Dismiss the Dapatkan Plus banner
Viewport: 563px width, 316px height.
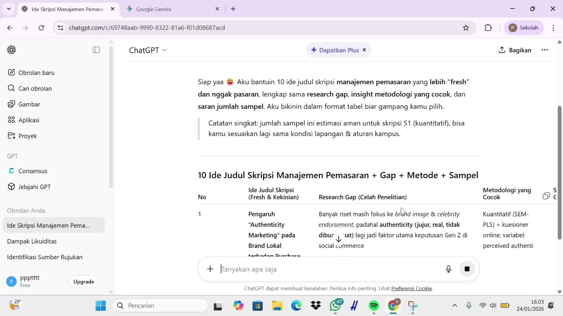364,50
